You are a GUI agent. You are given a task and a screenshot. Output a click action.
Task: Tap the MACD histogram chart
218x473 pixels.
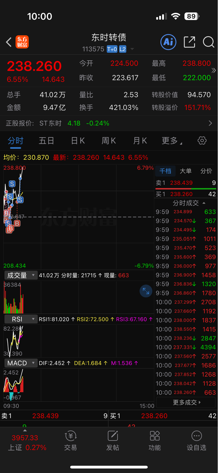pos(79,385)
